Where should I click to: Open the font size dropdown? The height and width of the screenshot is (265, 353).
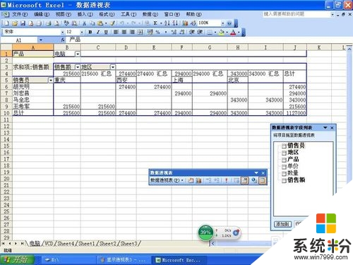81,32
